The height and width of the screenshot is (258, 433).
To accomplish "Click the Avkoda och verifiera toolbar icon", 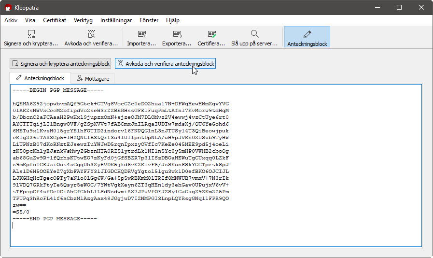I will [x=91, y=34].
